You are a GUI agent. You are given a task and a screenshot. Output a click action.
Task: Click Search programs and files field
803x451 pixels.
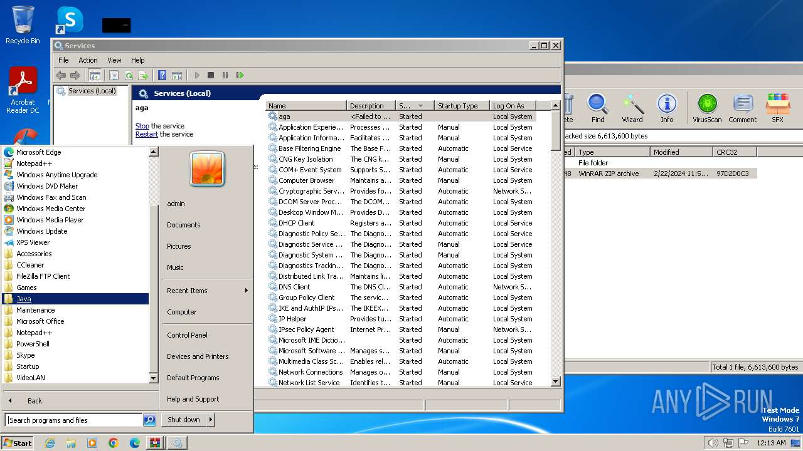point(73,420)
